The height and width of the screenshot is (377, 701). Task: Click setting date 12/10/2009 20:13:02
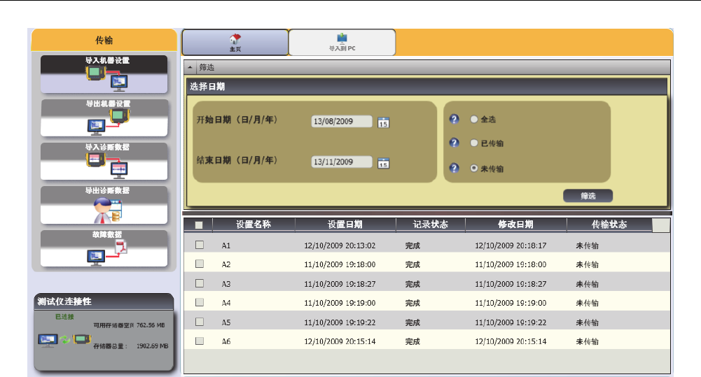click(340, 246)
